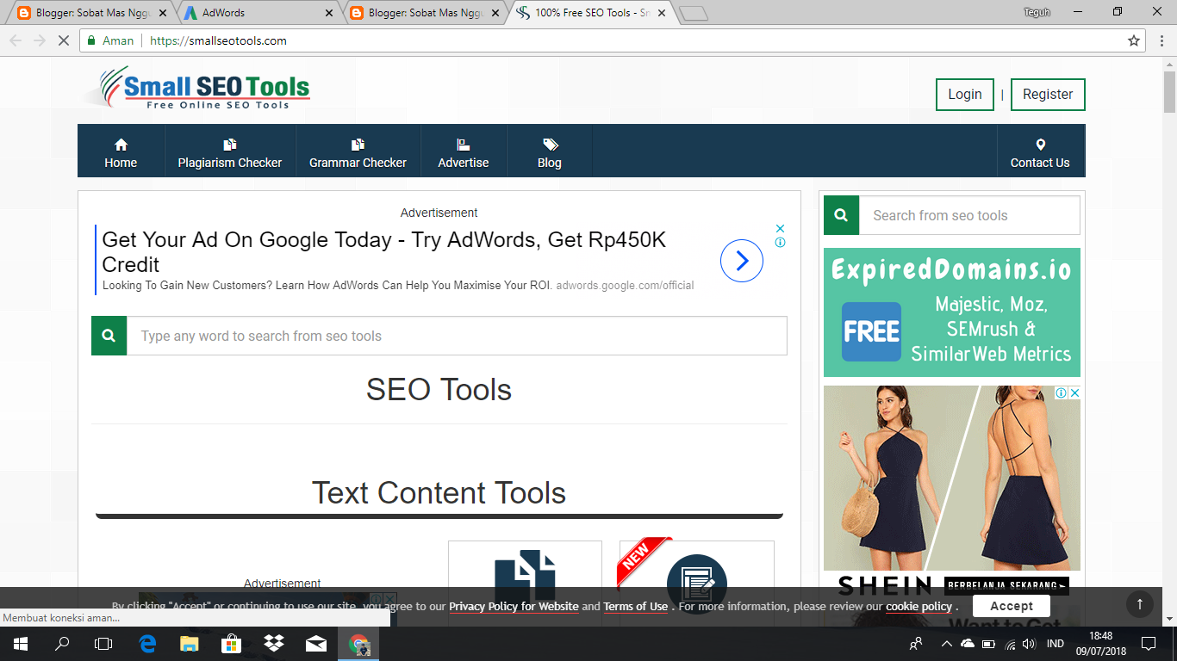Open the Advertise nav item
Viewport: 1177px width, 661px height.
[x=464, y=151]
